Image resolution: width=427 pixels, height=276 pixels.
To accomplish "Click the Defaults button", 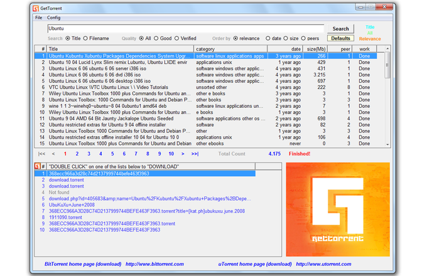I will pos(340,38).
